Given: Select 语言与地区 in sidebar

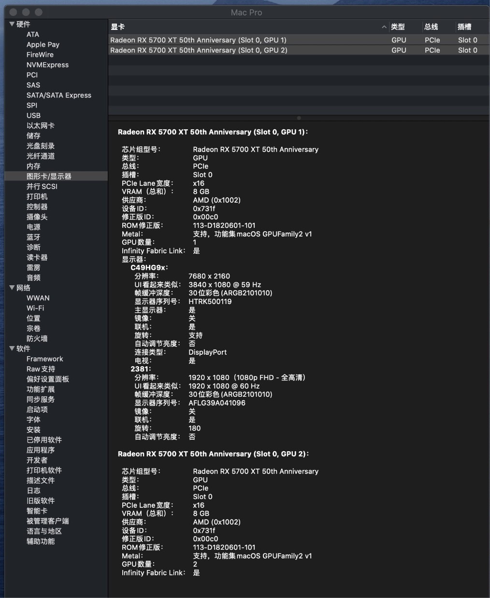Looking at the screenshot, I should tap(44, 531).
